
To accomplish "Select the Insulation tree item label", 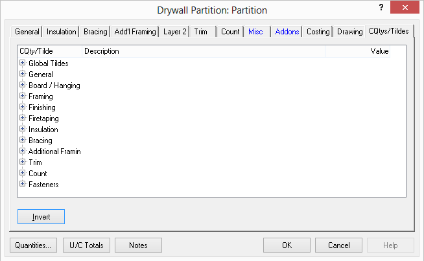I will [x=43, y=130].
